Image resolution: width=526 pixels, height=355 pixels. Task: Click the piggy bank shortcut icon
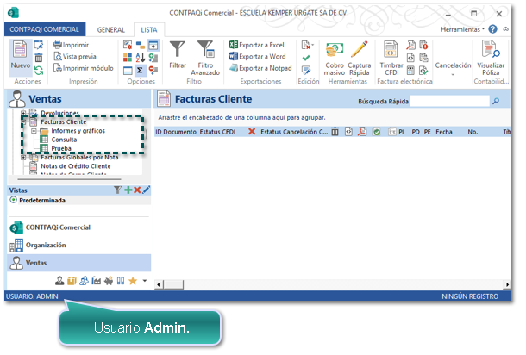pos(108,281)
